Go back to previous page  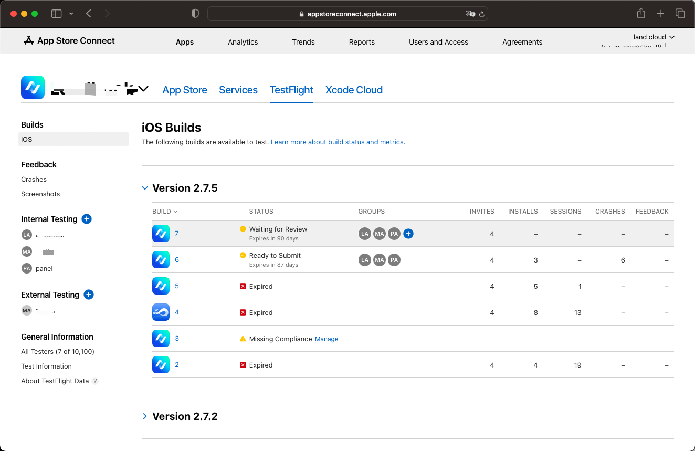coord(88,14)
